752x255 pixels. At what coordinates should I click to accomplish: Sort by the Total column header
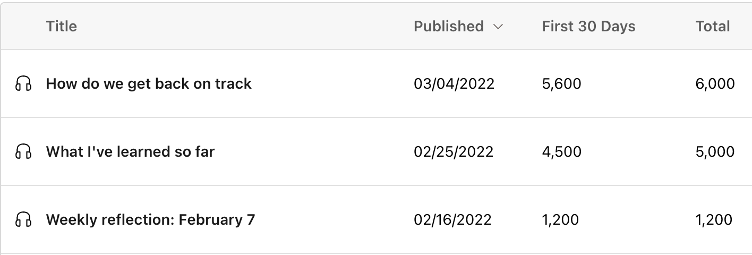pos(713,26)
